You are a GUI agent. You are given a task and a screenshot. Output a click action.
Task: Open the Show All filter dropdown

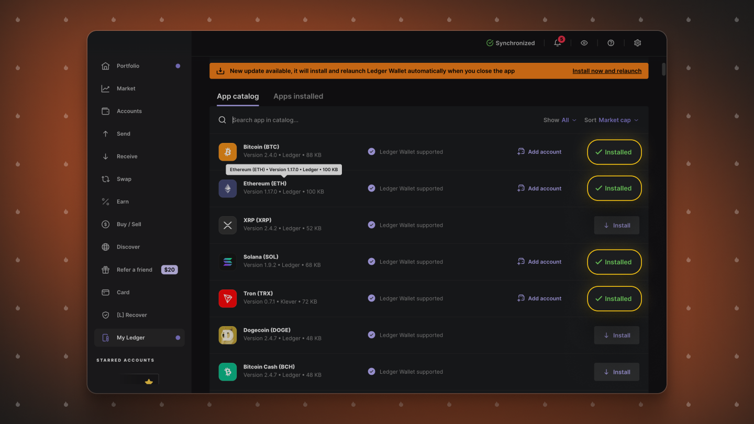pyautogui.click(x=560, y=120)
